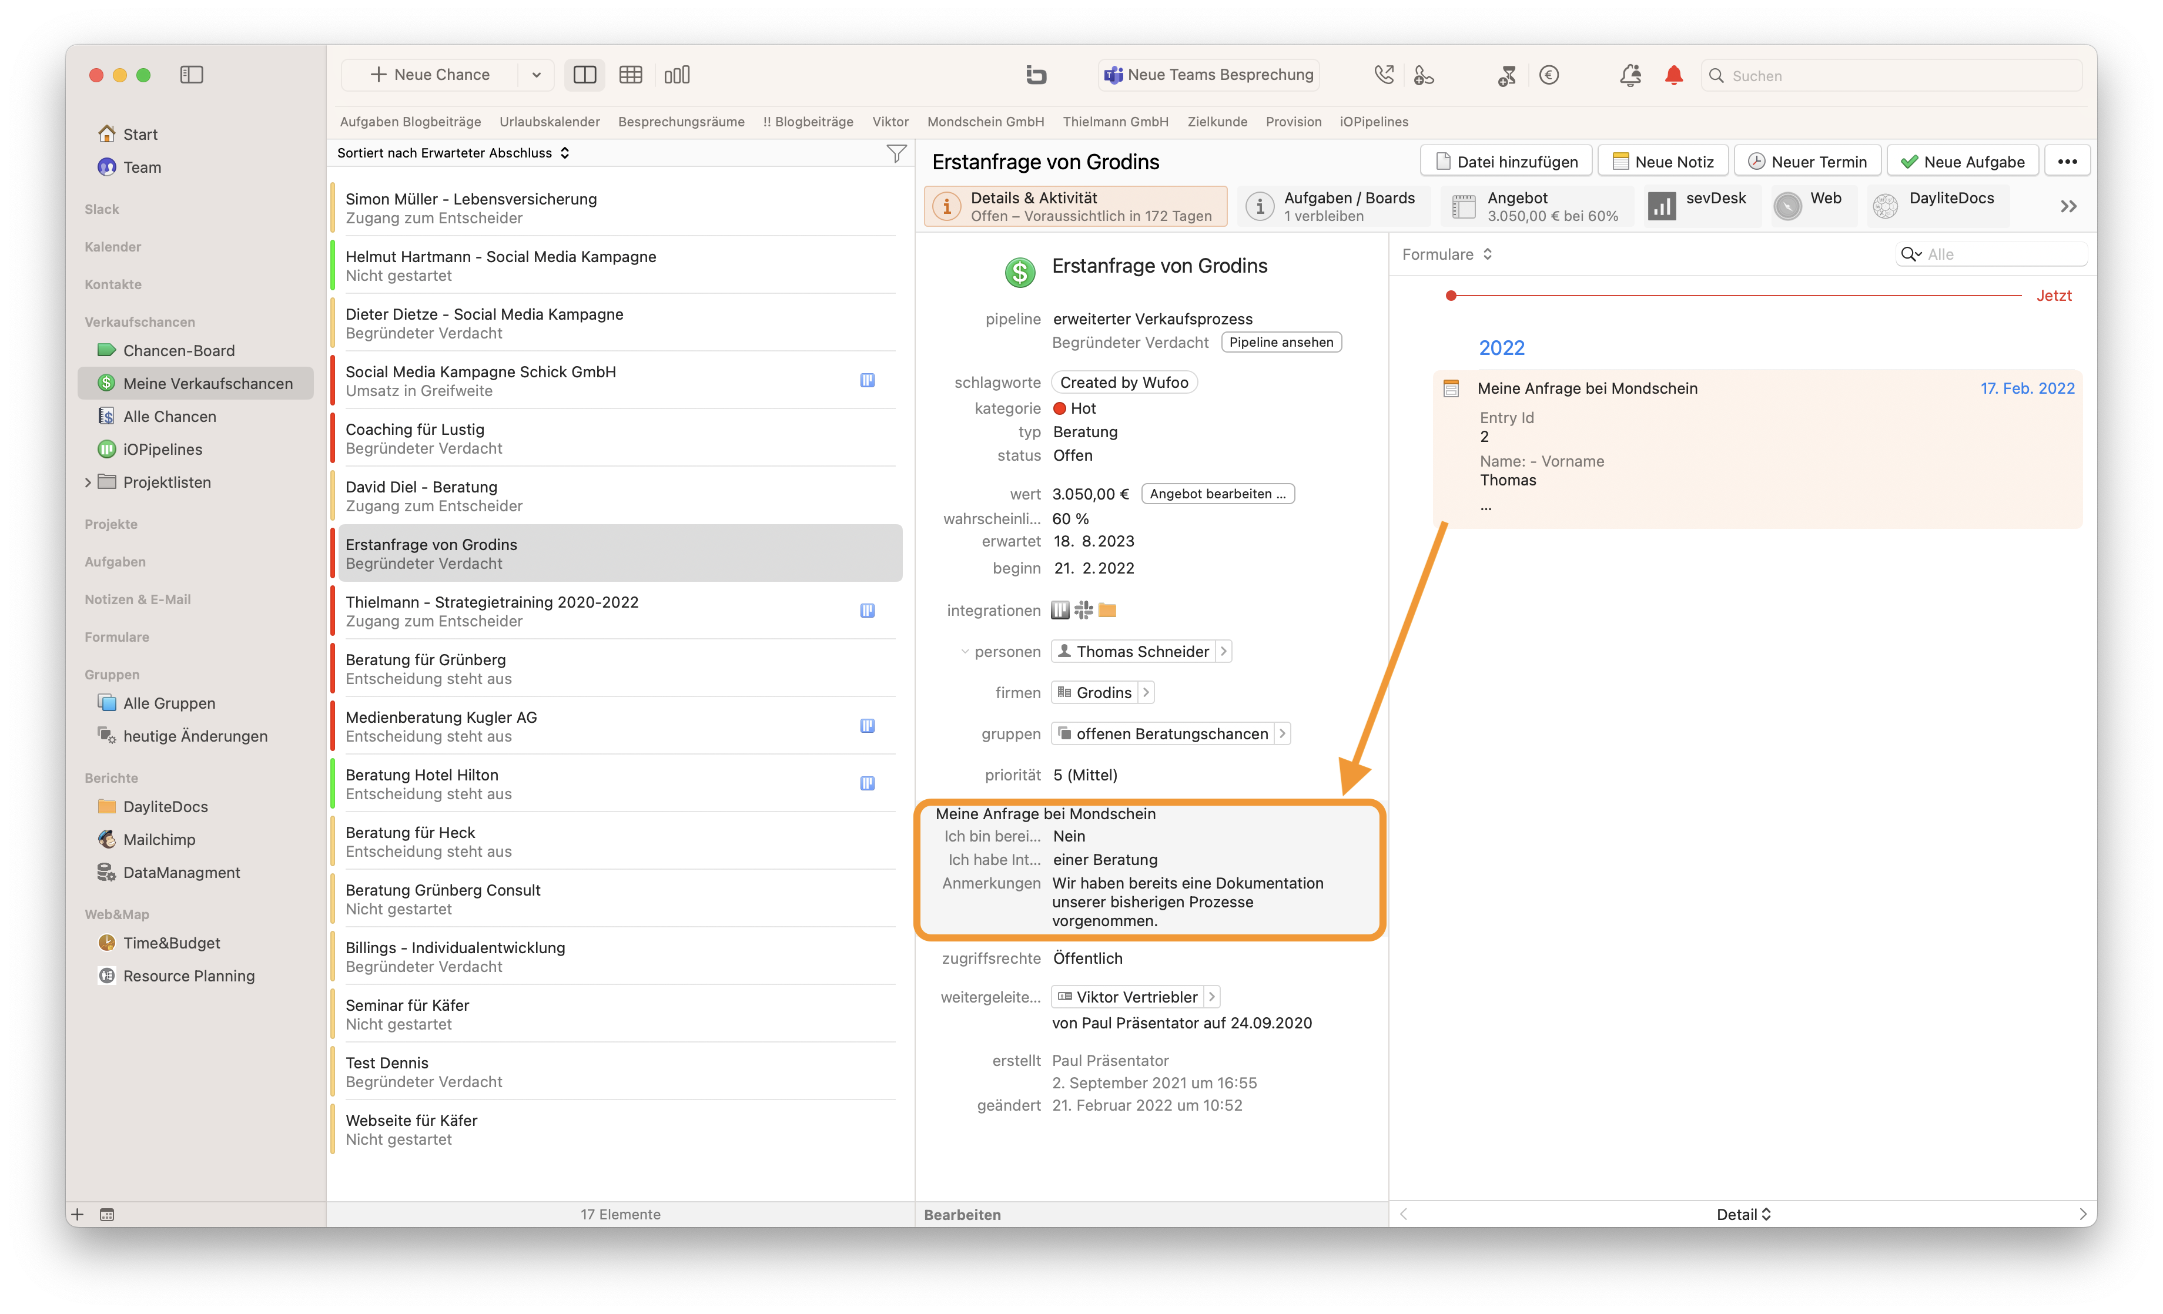Open Details & Aktivität tab
Image resolution: width=2163 pixels, height=1314 pixels.
coord(1076,206)
